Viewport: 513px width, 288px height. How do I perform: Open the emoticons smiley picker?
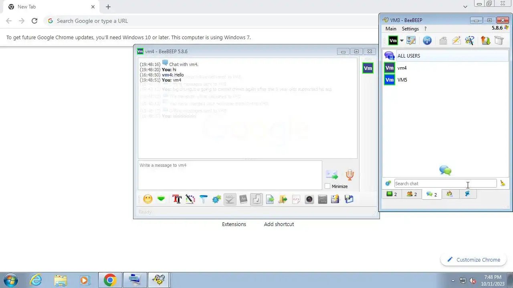148,199
